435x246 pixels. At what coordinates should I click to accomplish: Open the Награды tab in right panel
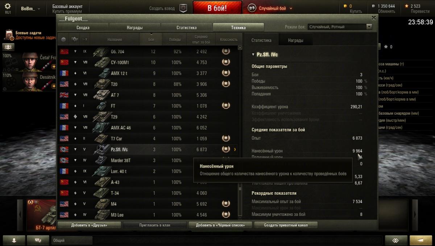295,40
